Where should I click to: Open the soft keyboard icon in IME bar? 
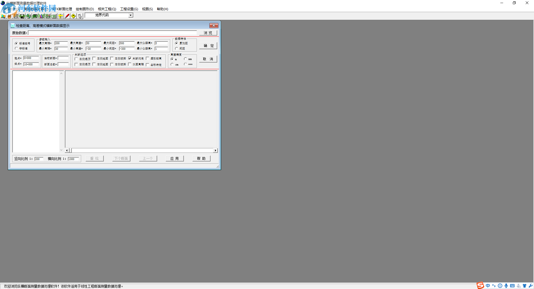(x=512, y=286)
